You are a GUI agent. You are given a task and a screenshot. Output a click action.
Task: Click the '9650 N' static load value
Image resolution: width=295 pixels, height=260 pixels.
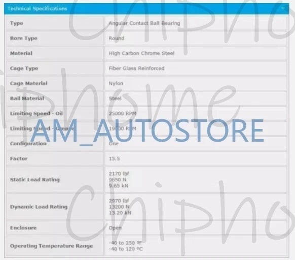click(x=118, y=179)
